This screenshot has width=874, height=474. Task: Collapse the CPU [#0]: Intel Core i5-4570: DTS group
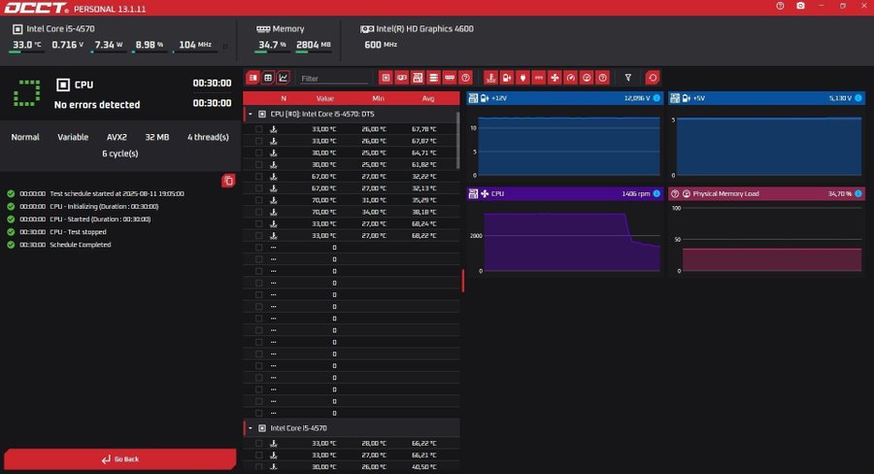point(250,114)
